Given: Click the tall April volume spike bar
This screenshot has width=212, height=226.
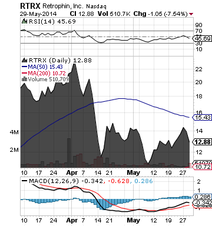Looking at the screenshot, I should click(69, 153).
